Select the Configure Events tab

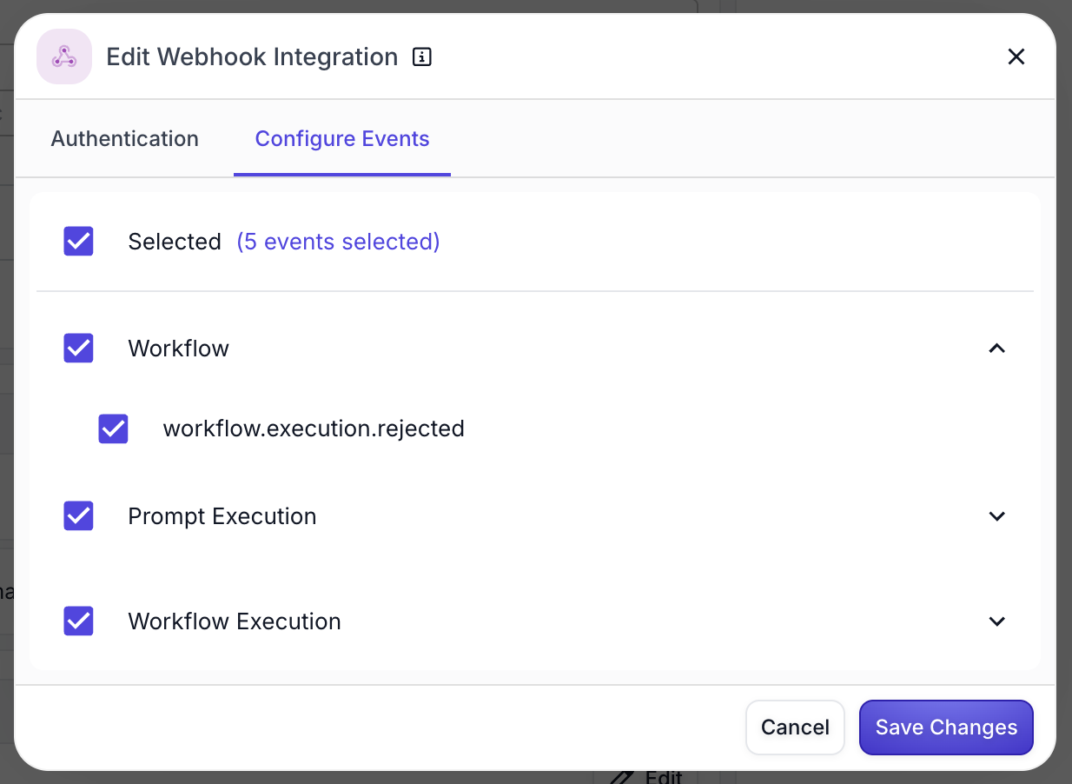342,139
